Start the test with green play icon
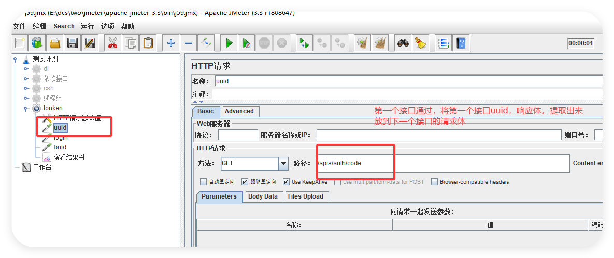Screen dimensions: 614x258 pos(229,42)
